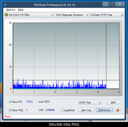The width and height of the screenshot is (128, 127).
Task: Click the PIF error graph area
Action: pos(66,56)
